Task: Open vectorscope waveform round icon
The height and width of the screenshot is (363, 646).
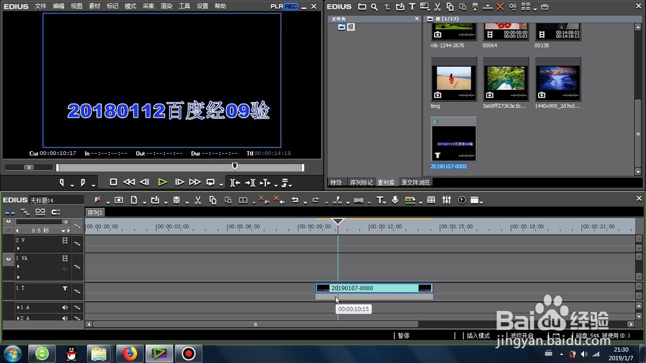Action: 462,200
